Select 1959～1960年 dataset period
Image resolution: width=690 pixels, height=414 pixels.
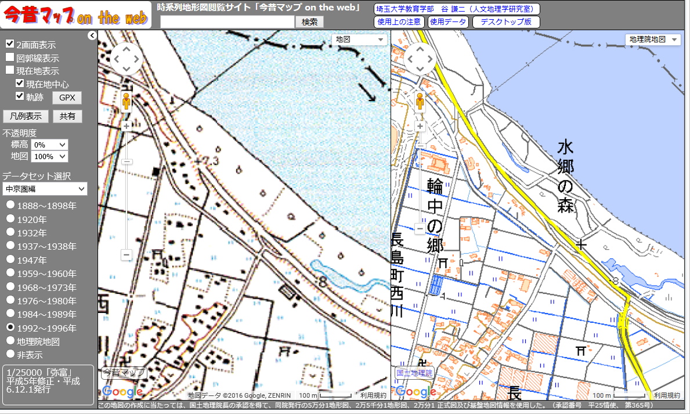tap(10, 273)
